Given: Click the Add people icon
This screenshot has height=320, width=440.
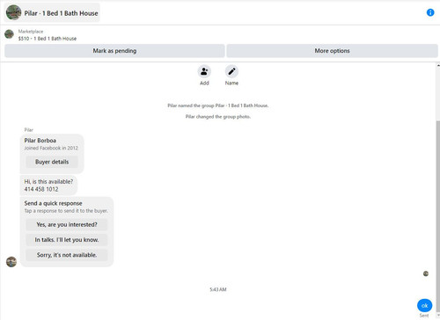Looking at the screenshot, I should [204, 71].
